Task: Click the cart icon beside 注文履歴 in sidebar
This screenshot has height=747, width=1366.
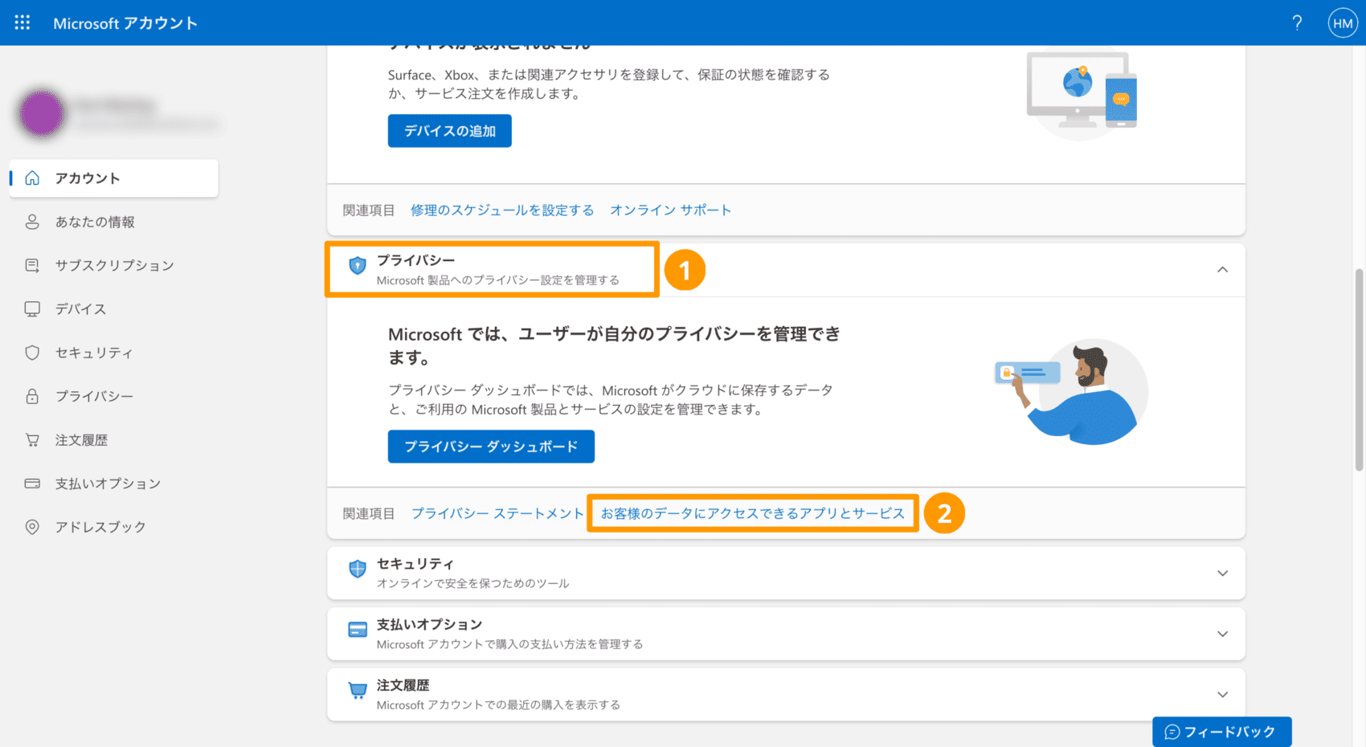Action: tap(32, 440)
